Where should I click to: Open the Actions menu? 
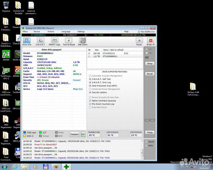(x=51, y=31)
